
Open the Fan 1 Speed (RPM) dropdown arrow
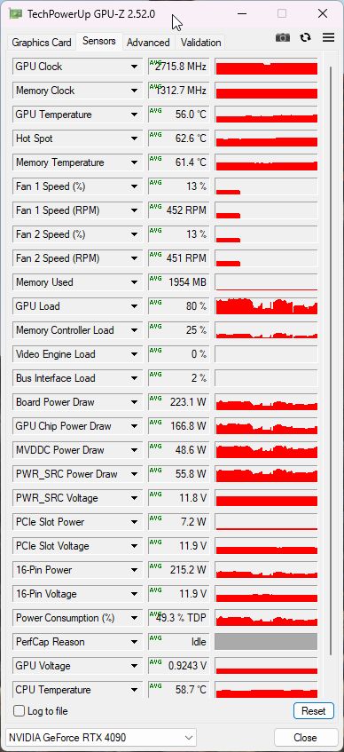point(134,210)
